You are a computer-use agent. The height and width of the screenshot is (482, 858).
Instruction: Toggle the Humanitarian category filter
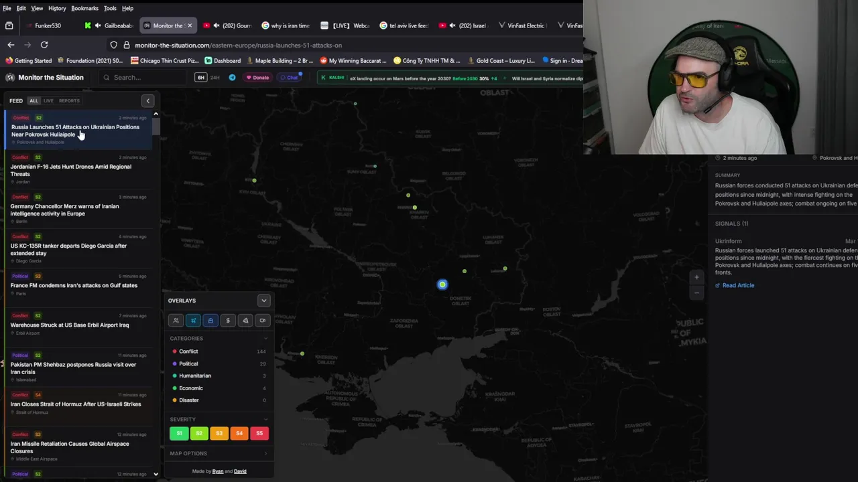point(219,376)
